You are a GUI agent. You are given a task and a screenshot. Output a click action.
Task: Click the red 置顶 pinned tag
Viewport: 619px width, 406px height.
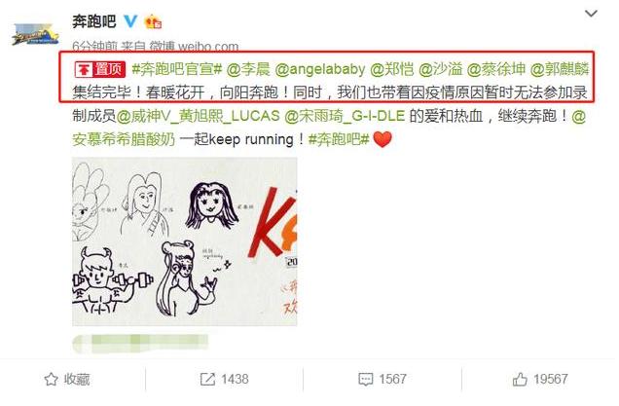(100, 69)
